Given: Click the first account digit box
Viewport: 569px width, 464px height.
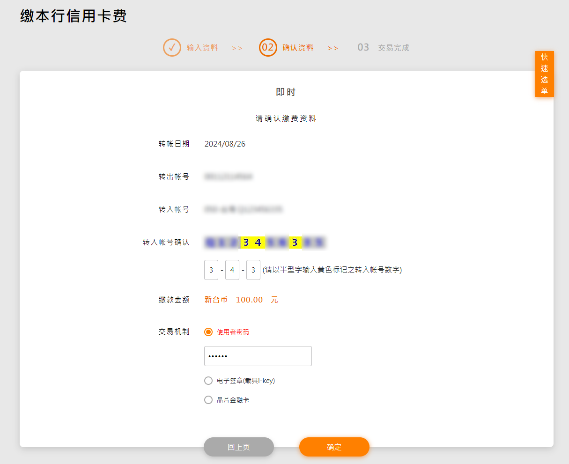Looking at the screenshot, I should pos(211,270).
